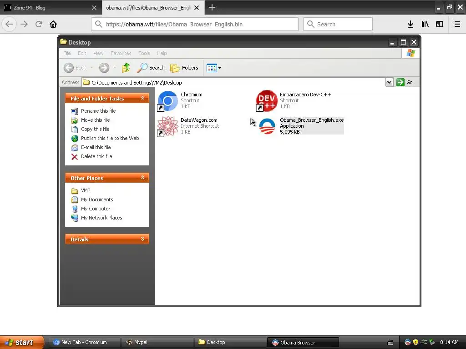Click the Explorer Back arrow button
Image resolution: width=466 pixels, height=349 pixels.
click(69, 68)
